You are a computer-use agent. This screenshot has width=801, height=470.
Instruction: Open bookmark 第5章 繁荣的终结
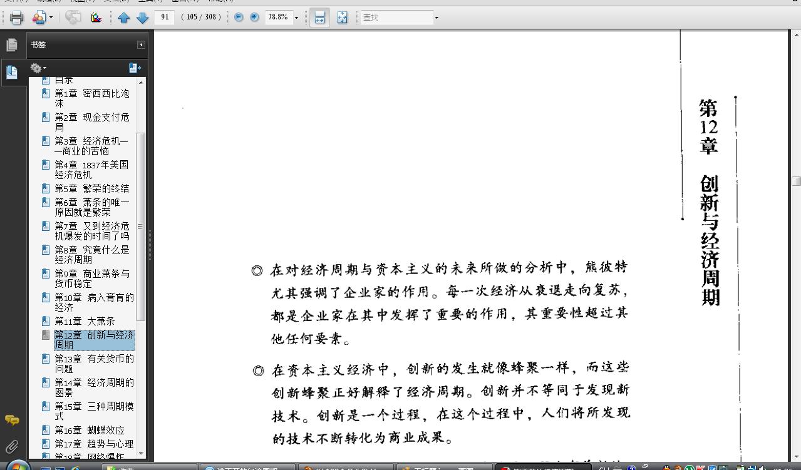pyautogui.click(x=91, y=188)
